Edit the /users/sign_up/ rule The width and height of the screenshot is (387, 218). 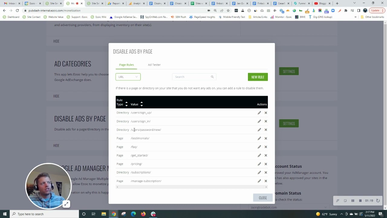(x=259, y=113)
